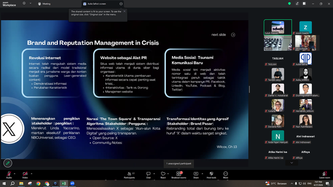The image size is (333, 187).
Task: Show more participants with down chevron
Action: (x=291, y=163)
